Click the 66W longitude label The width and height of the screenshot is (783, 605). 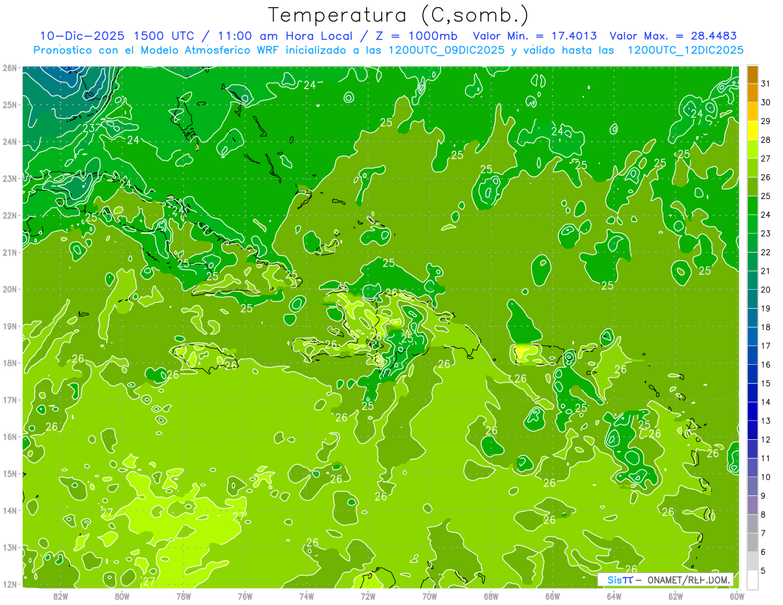553,596
